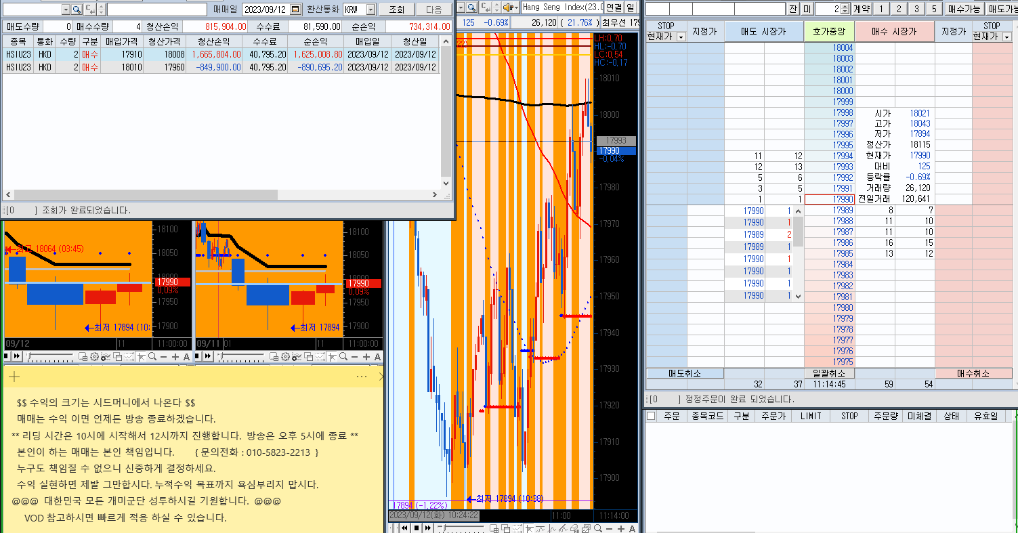Click the 'A' icon under the 09/12 mini chart
Viewport: 1018px width, 533px height.
[187, 357]
